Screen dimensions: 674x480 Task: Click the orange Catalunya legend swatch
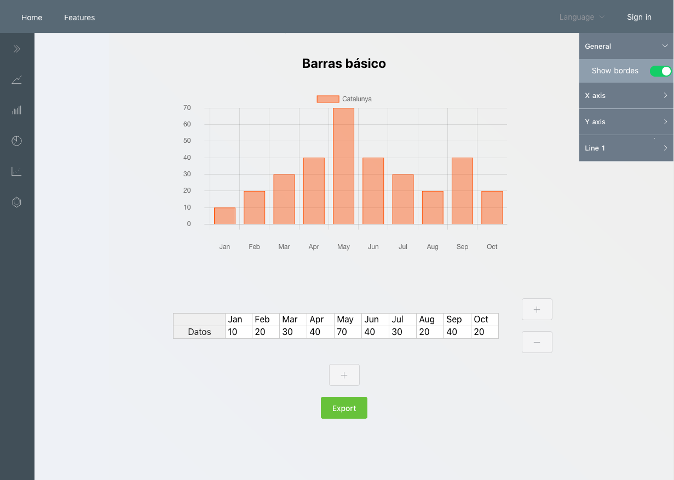coord(327,99)
